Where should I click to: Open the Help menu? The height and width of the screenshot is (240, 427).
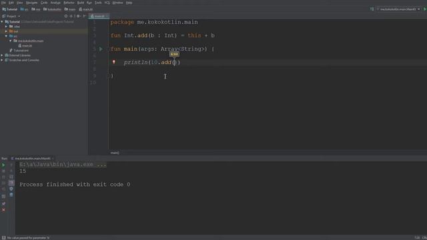coord(129,3)
